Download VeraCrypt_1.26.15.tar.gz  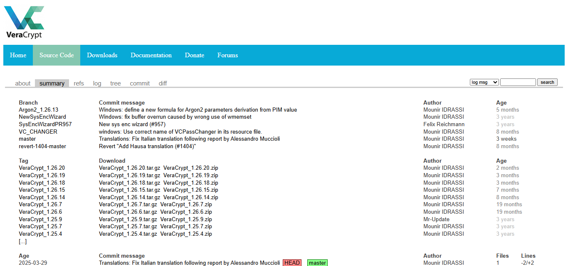(129, 190)
